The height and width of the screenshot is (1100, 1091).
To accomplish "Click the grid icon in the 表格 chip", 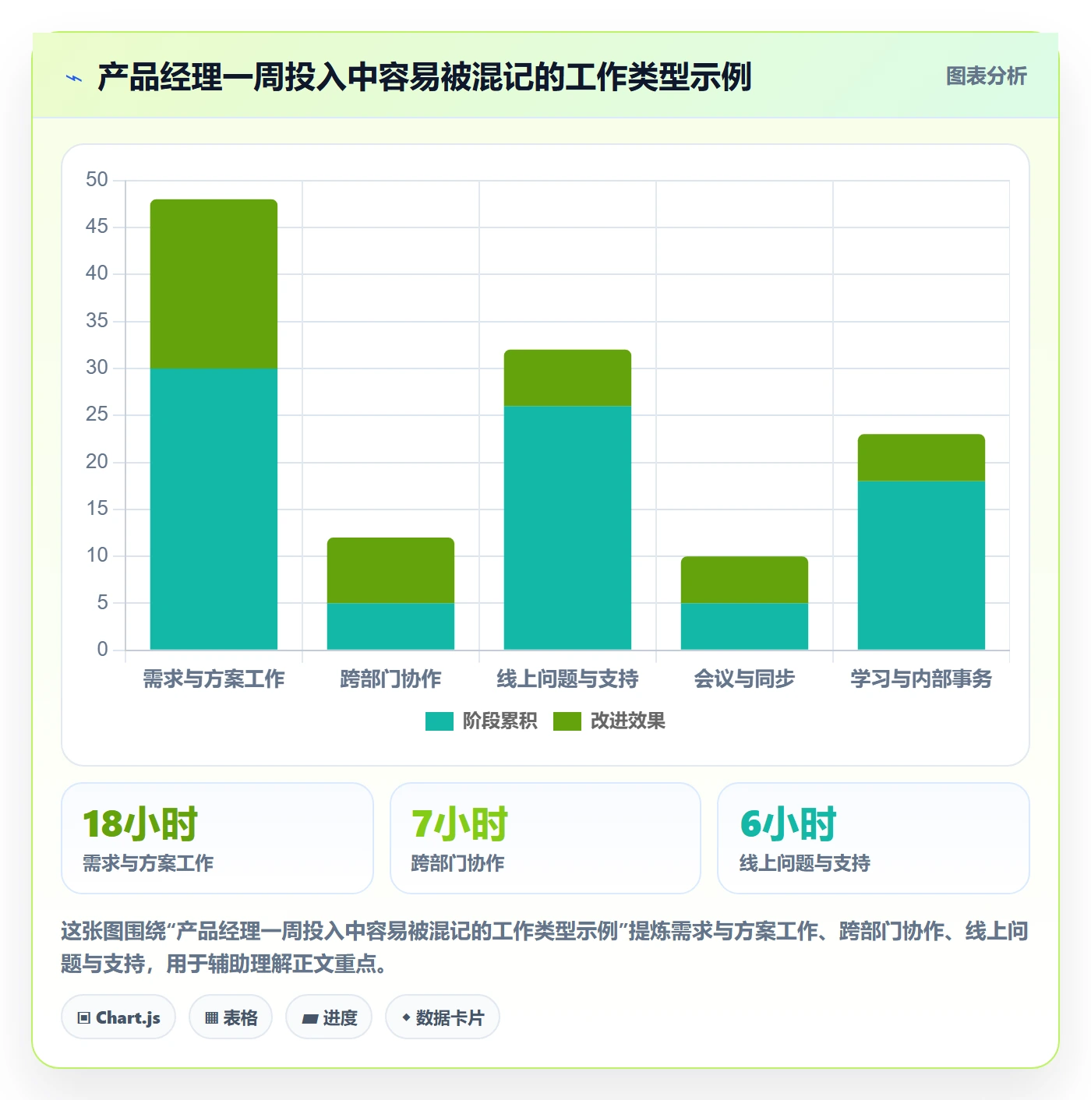I will [211, 1018].
